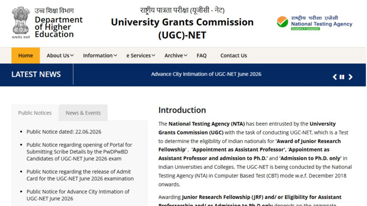Click the National Testing Agency logo
Screen dimensions: 367x206
tap(314, 23)
